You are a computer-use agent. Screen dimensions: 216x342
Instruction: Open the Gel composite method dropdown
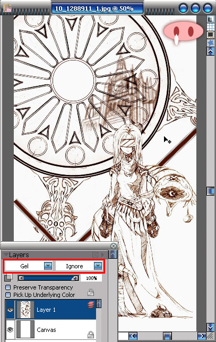pyautogui.click(x=48, y=266)
